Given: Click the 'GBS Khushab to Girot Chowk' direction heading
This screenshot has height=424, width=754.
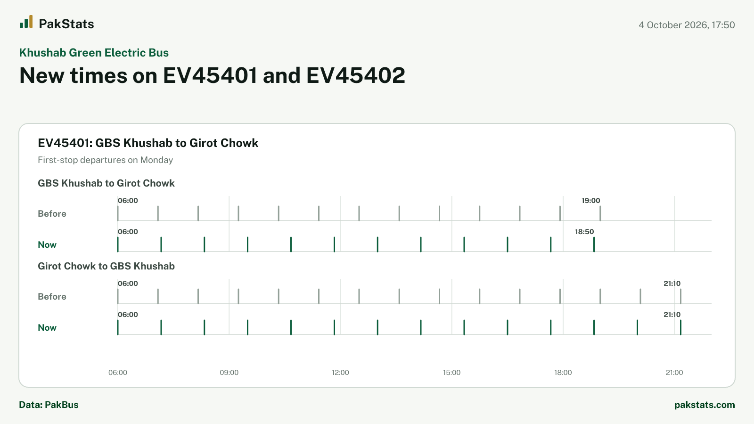Looking at the screenshot, I should click(x=106, y=183).
